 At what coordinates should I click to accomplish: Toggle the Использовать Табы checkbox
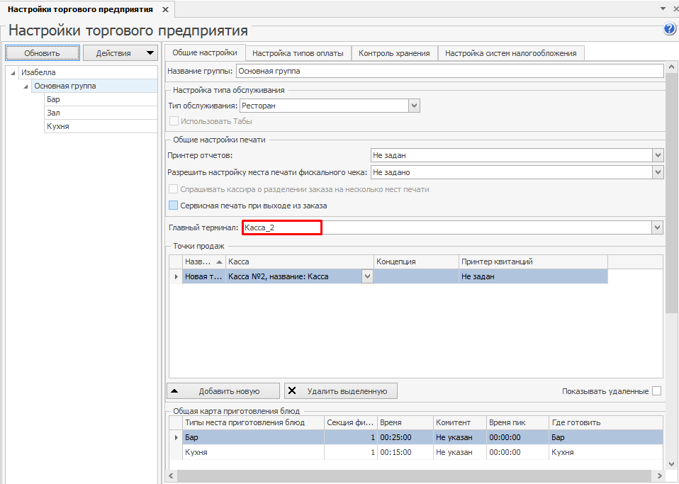(x=174, y=121)
